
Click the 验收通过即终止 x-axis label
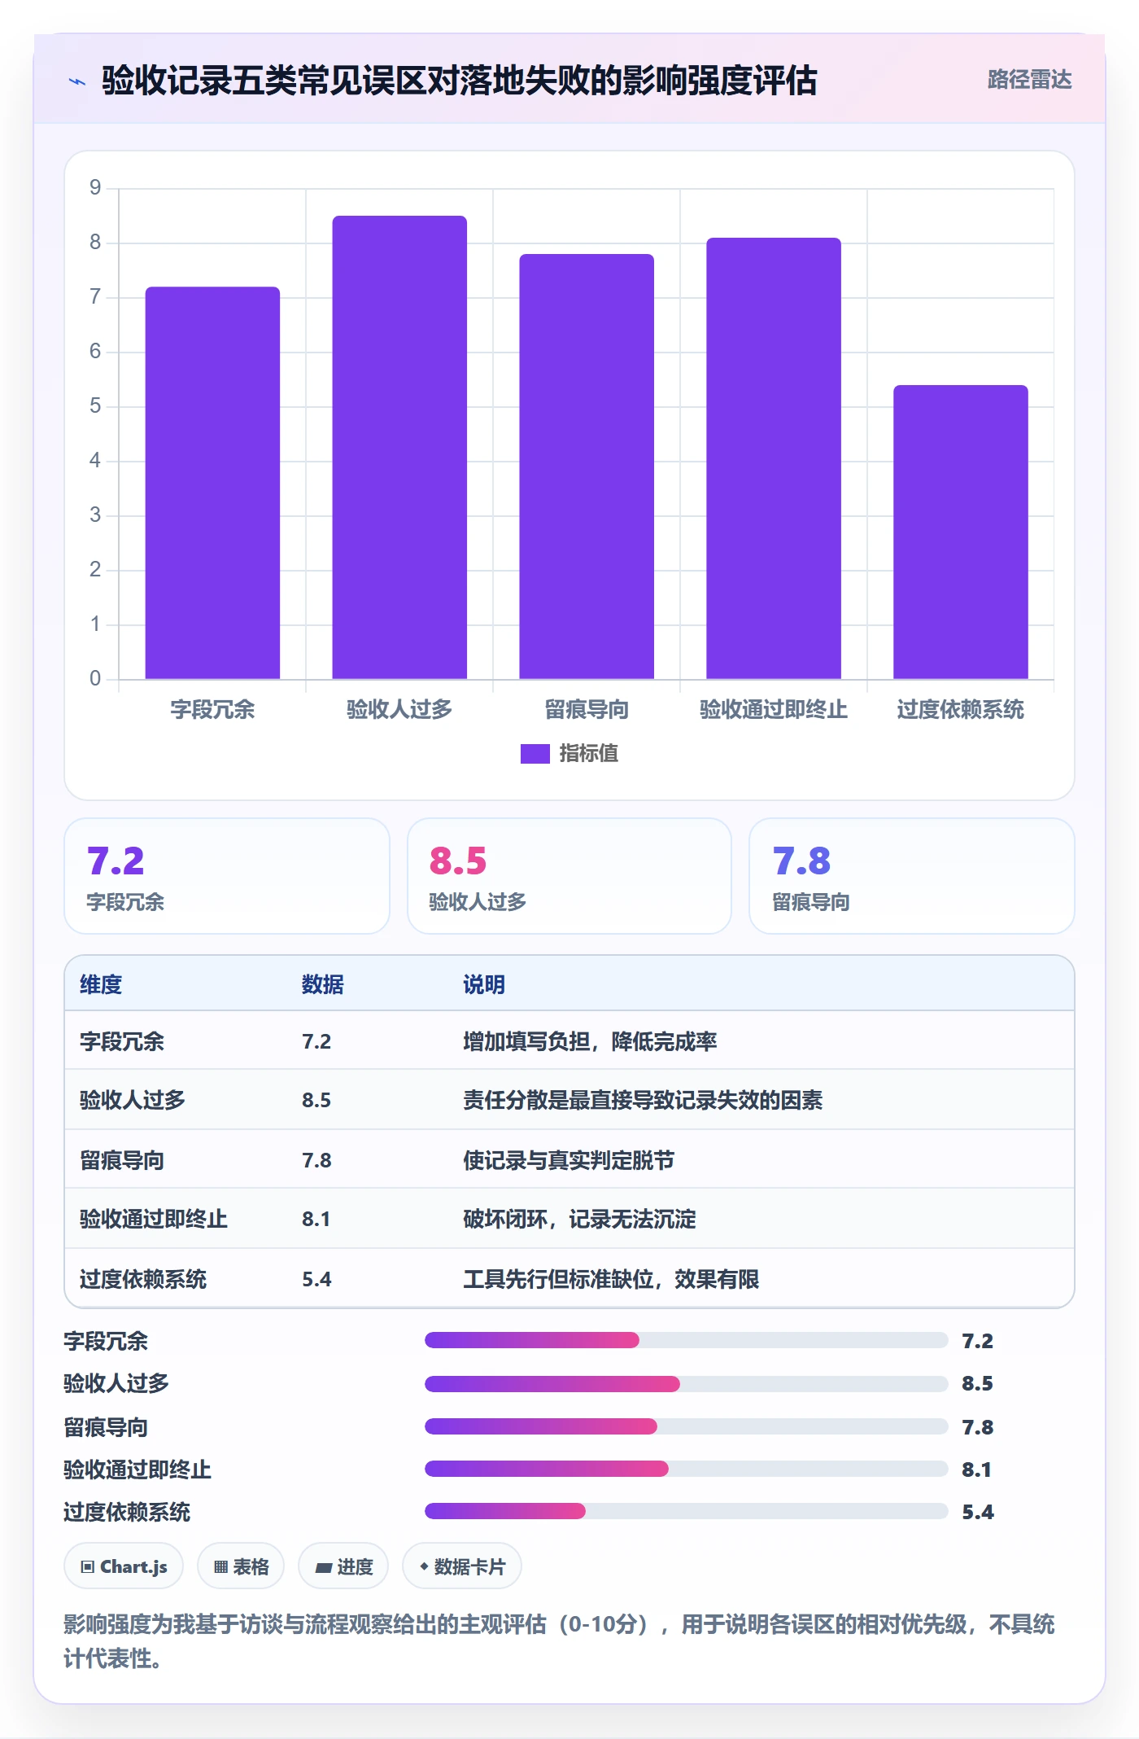(x=774, y=710)
